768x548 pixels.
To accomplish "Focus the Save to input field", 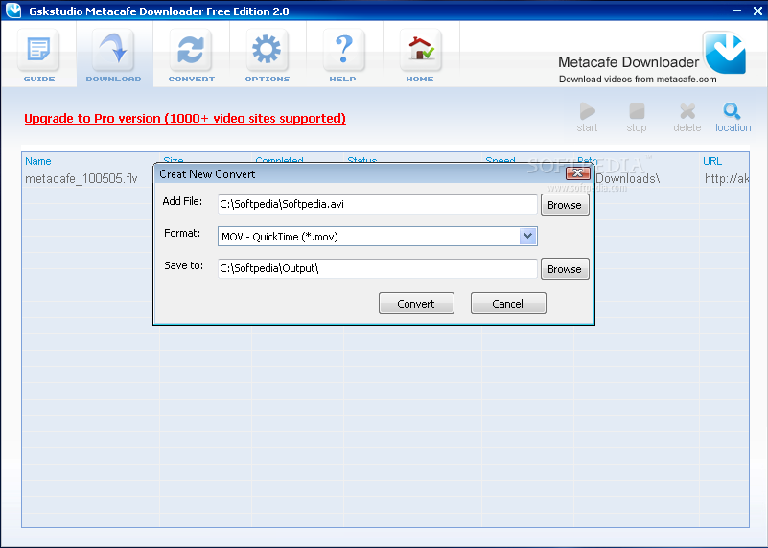I will [x=377, y=268].
